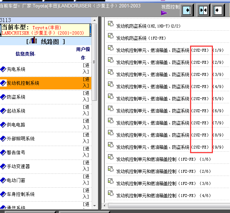Click [进入] link for 起动系统
Screen dimensions: 230x213
point(86,110)
